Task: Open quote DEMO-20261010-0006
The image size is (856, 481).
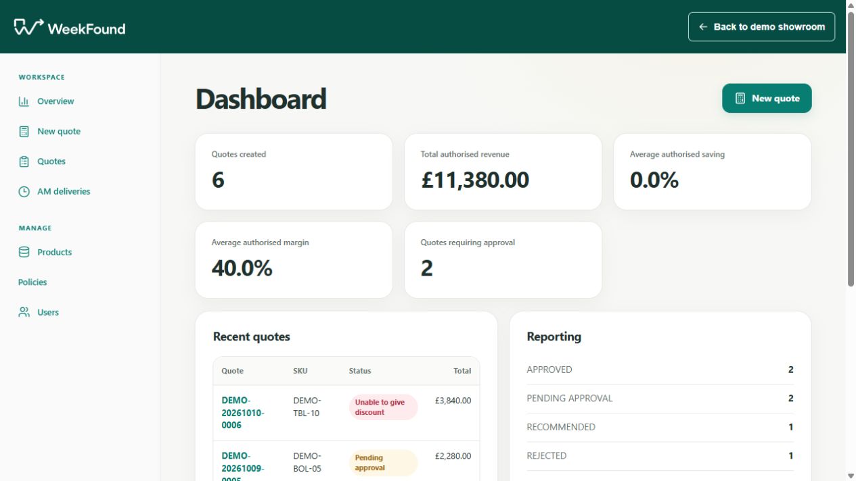Action: [243, 413]
